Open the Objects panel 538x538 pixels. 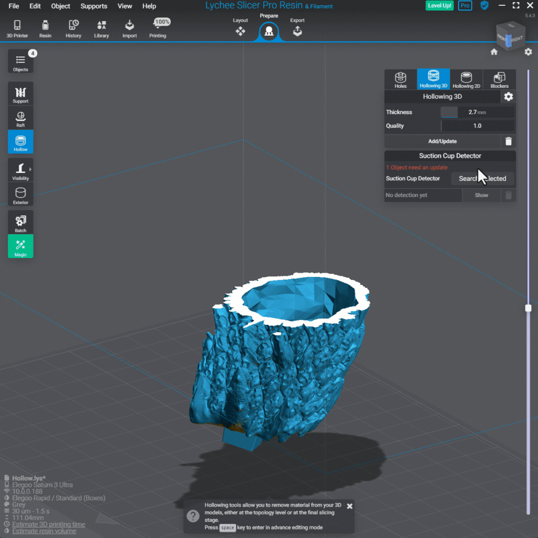(20, 61)
